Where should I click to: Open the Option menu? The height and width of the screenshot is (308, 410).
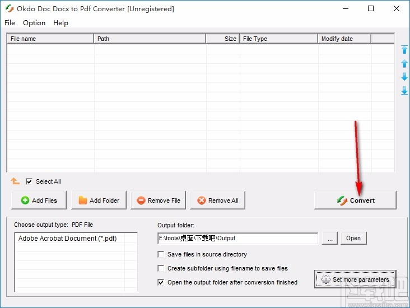34,23
